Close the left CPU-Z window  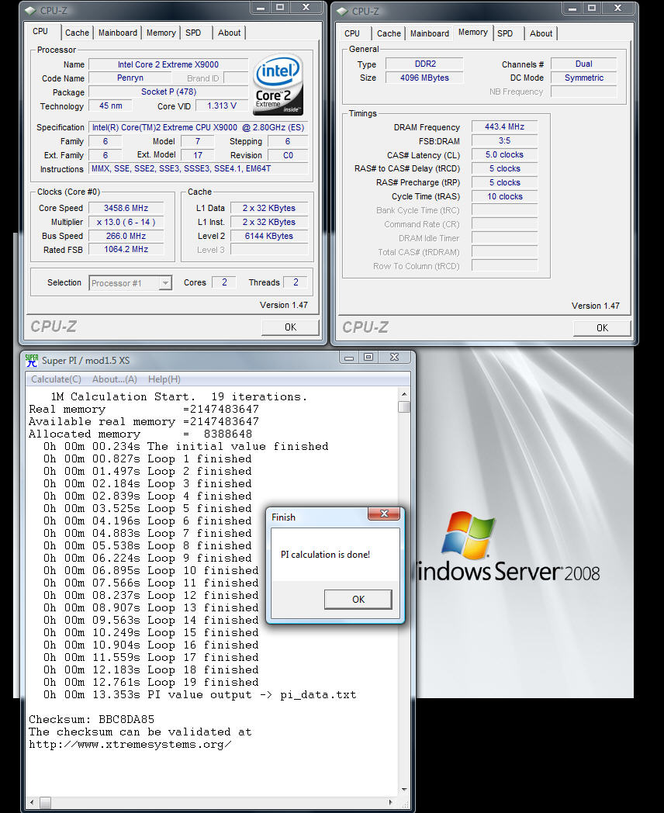[306, 8]
